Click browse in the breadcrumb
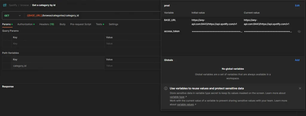 tap(25, 5)
